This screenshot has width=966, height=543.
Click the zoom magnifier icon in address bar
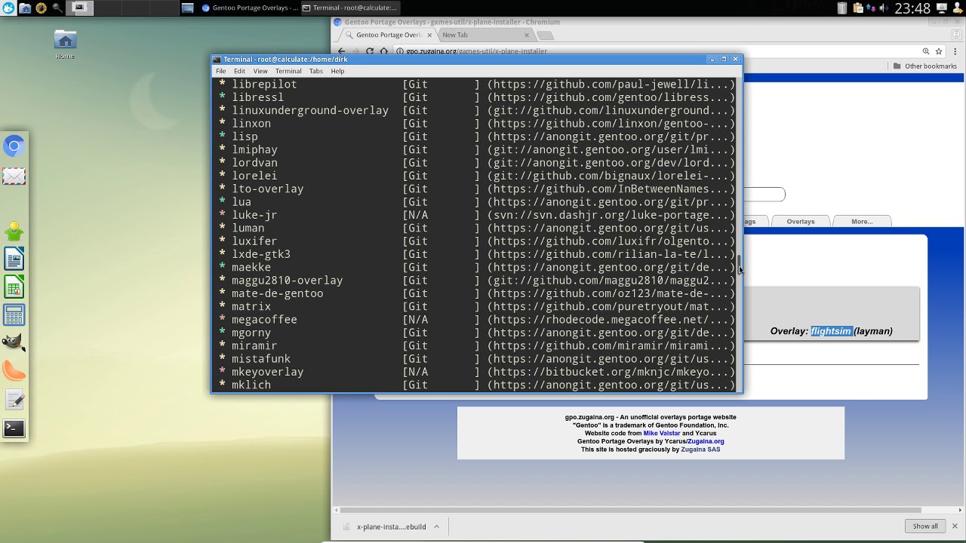(925, 51)
